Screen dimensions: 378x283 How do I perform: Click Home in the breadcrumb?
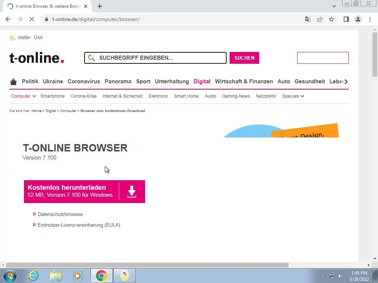[37, 111]
